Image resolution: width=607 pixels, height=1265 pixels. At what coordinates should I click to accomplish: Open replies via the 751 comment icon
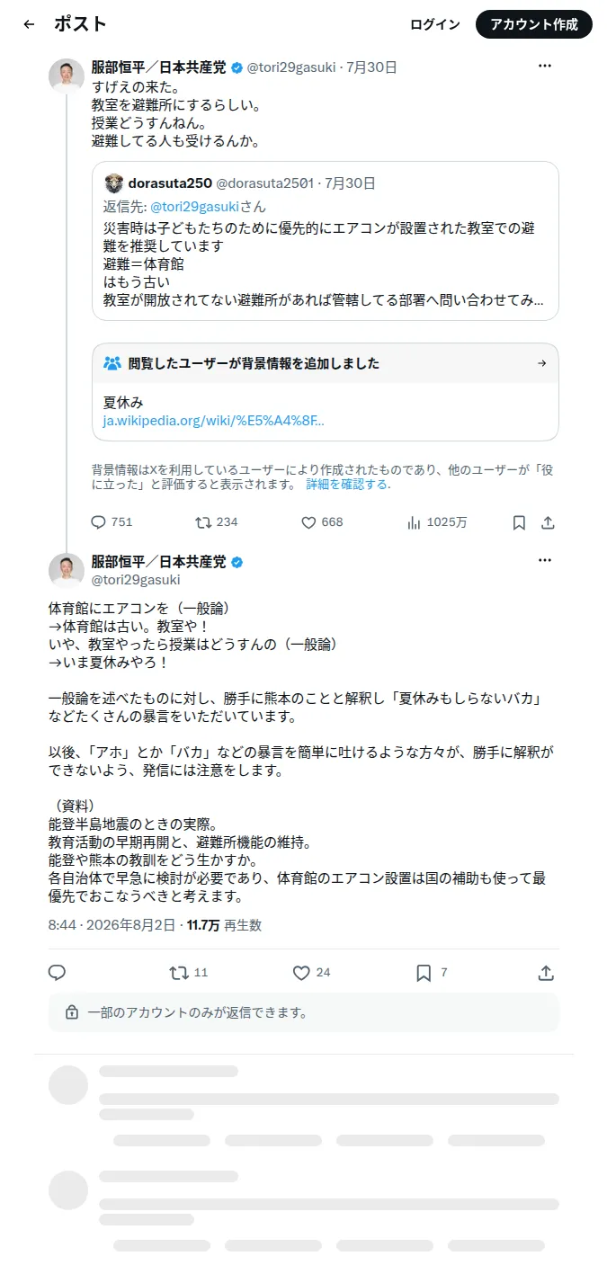(99, 522)
